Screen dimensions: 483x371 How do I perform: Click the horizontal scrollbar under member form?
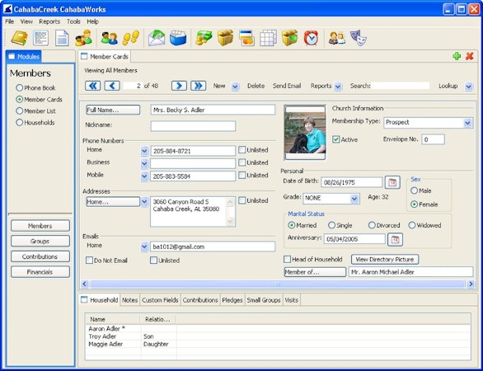278,284
